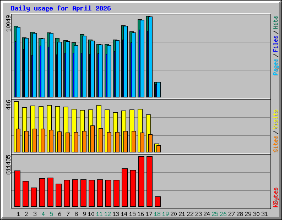Click day label 1 on the x-axis

point(18,214)
